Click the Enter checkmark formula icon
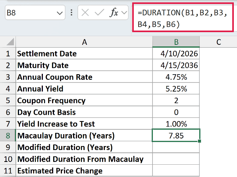The image size is (237, 177). coord(99,13)
